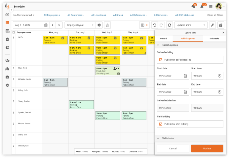
Task: Go to previous week
Action: (53, 25)
